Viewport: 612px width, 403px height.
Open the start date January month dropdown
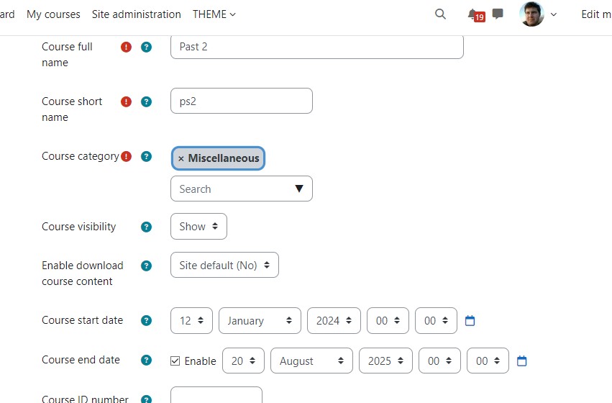260,321
